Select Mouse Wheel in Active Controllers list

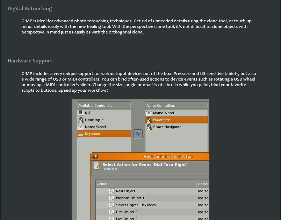click(176, 113)
